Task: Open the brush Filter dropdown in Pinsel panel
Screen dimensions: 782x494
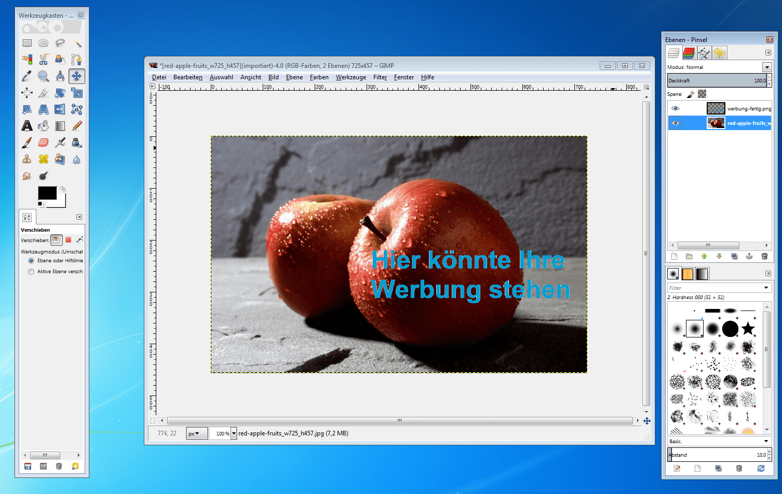Action: click(x=767, y=287)
